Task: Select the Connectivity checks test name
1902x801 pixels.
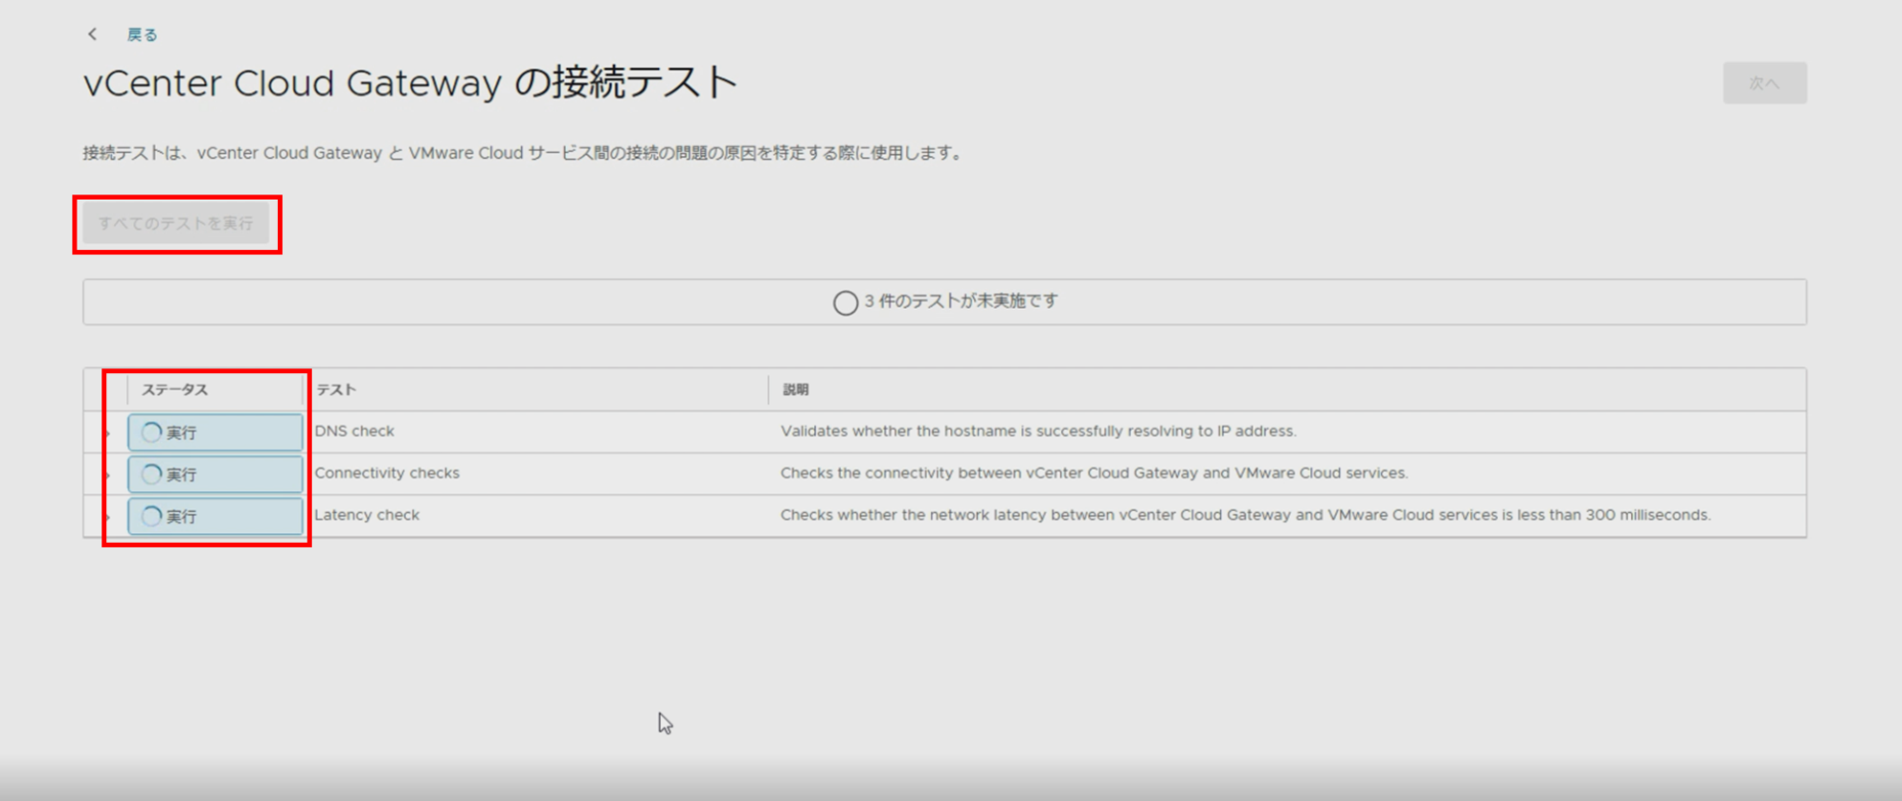Action: [387, 473]
